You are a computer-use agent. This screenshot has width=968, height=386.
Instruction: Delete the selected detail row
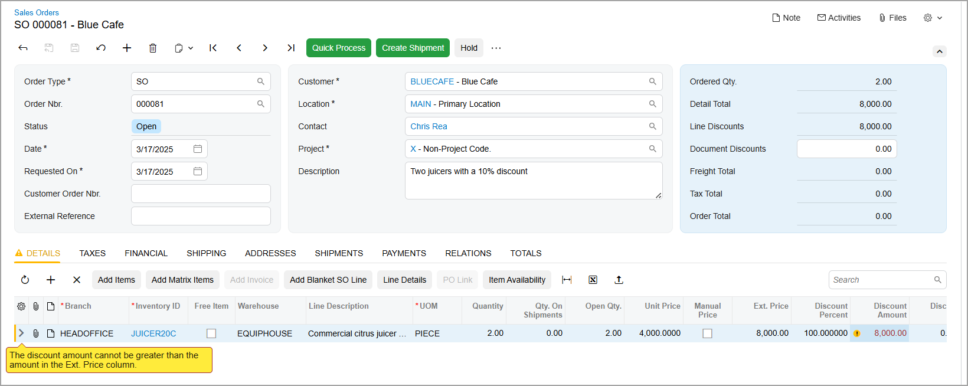tap(77, 280)
